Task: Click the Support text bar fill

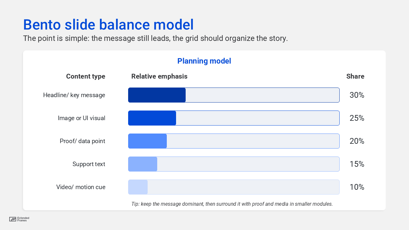Action: [143, 164]
